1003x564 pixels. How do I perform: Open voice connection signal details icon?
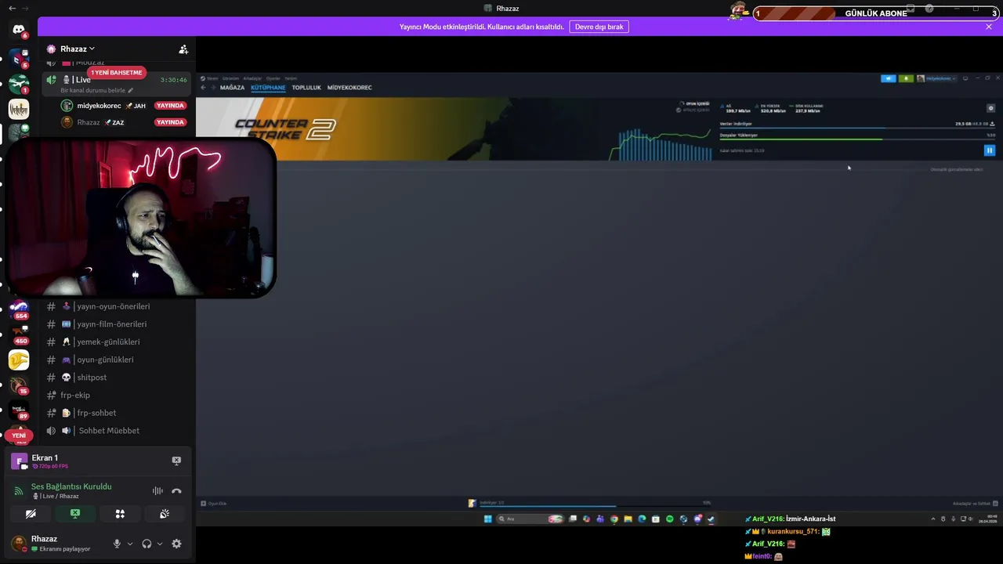tap(18, 491)
